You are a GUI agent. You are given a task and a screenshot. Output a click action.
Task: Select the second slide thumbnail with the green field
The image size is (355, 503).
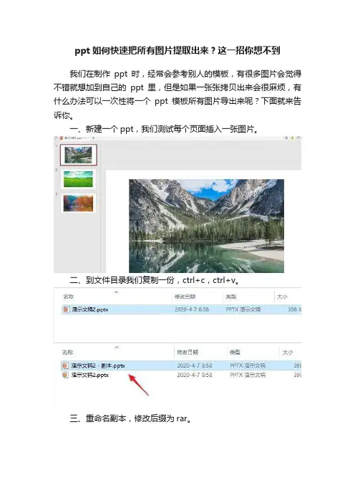tap(78, 178)
